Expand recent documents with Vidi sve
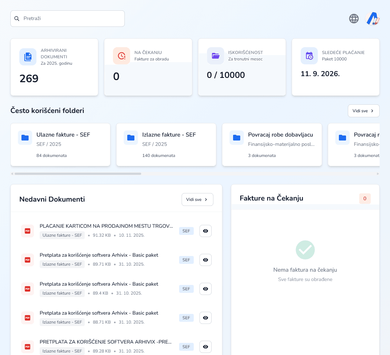This screenshot has height=355, width=390. pyautogui.click(x=197, y=199)
